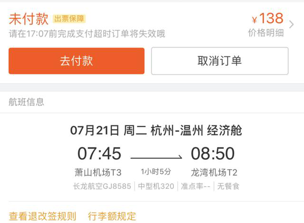Tap departure time 07:45
The height and width of the screenshot is (223, 304).
click(99, 153)
